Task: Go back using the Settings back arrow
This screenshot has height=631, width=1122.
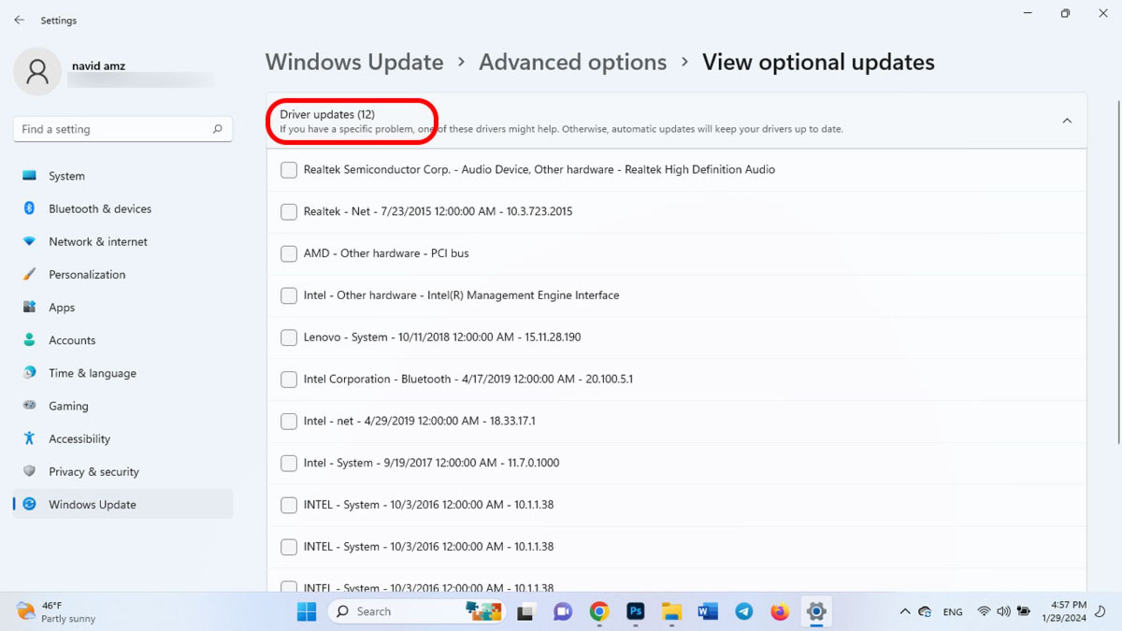Action: click(19, 20)
